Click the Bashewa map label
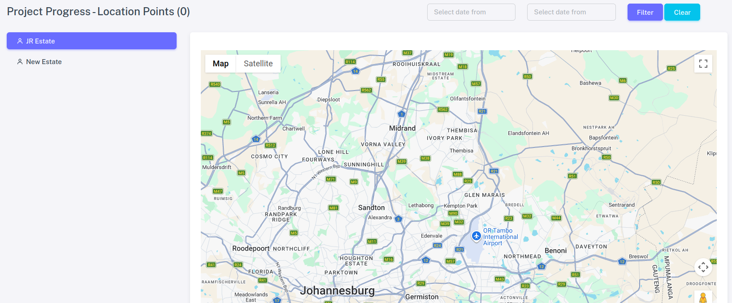The height and width of the screenshot is (303, 732). coord(590,83)
